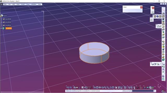This screenshot has width=167, height=93.
Task: Click the Shell icon
Action: point(163,49)
